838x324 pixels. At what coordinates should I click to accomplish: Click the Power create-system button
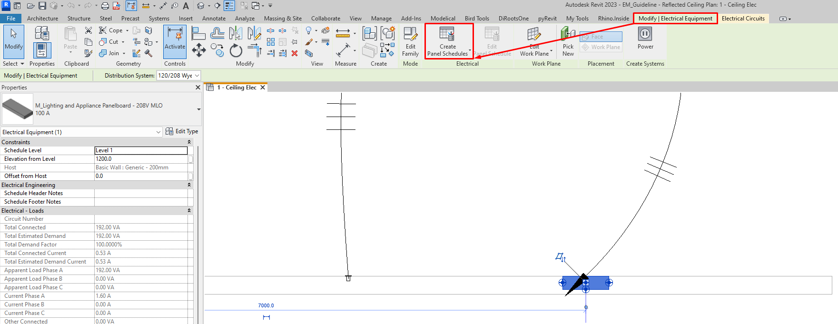point(645,39)
